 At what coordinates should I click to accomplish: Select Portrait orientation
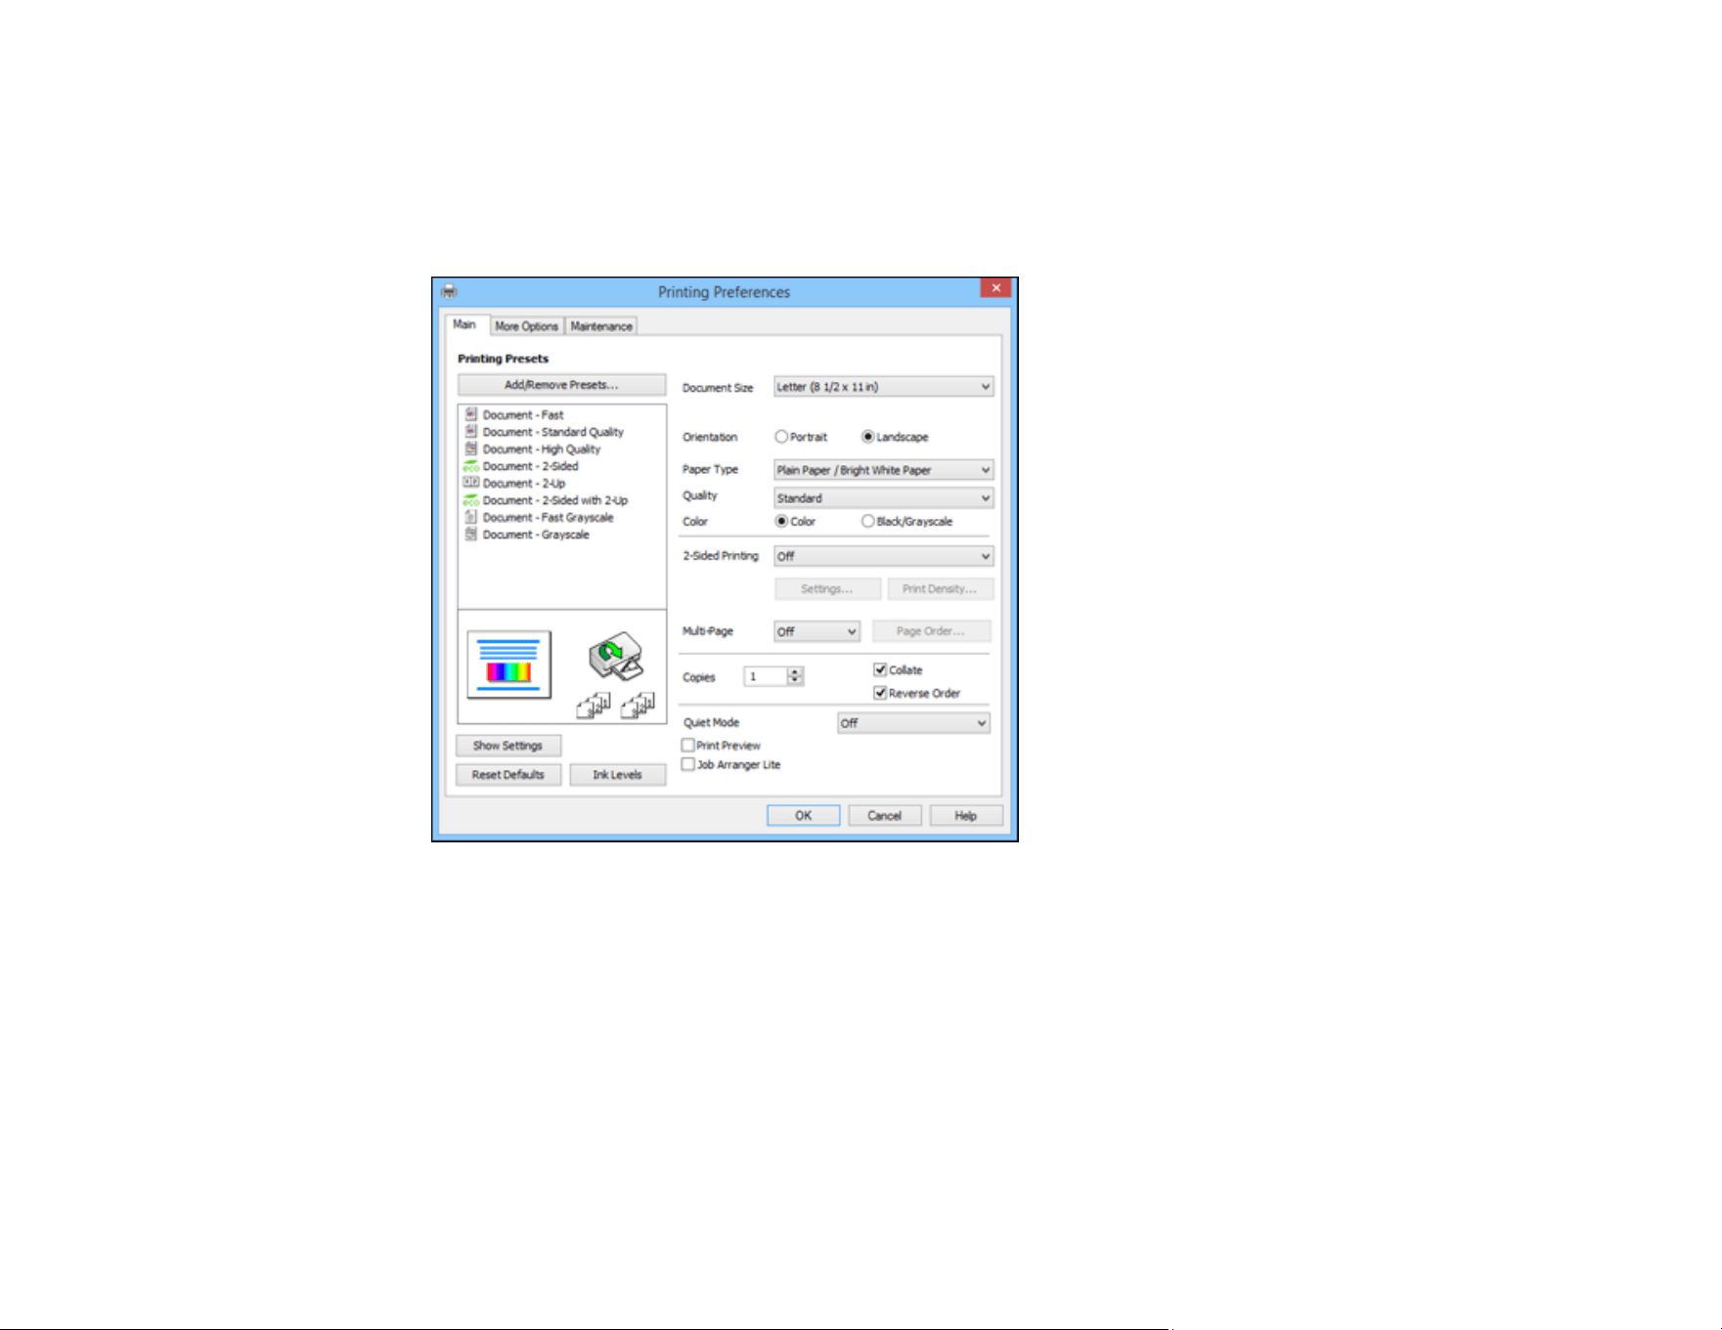(781, 437)
